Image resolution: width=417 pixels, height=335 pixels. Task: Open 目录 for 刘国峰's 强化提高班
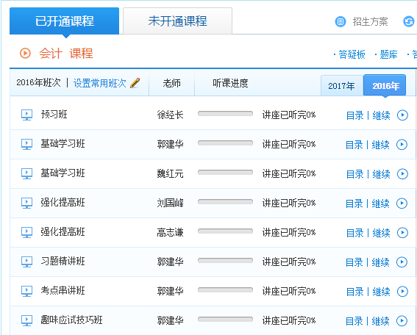coord(354,203)
